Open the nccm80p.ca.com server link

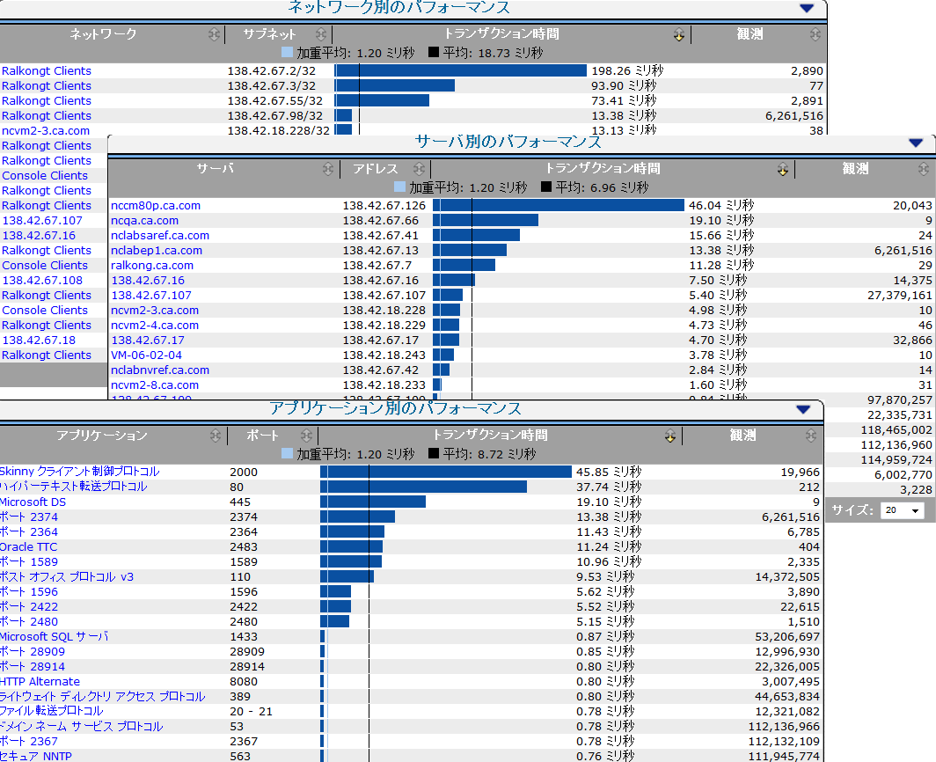tap(156, 205)
